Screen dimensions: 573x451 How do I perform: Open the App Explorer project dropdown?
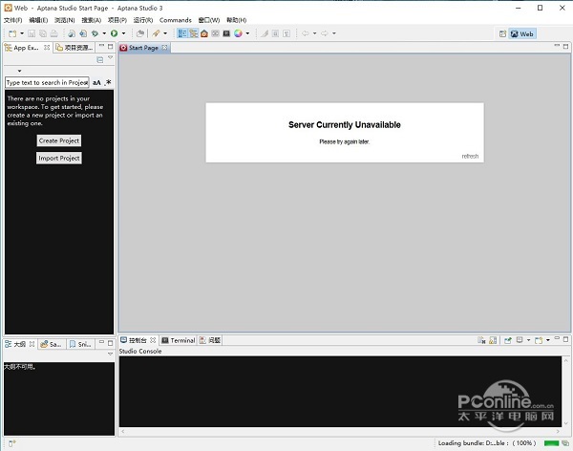(19, 71)
